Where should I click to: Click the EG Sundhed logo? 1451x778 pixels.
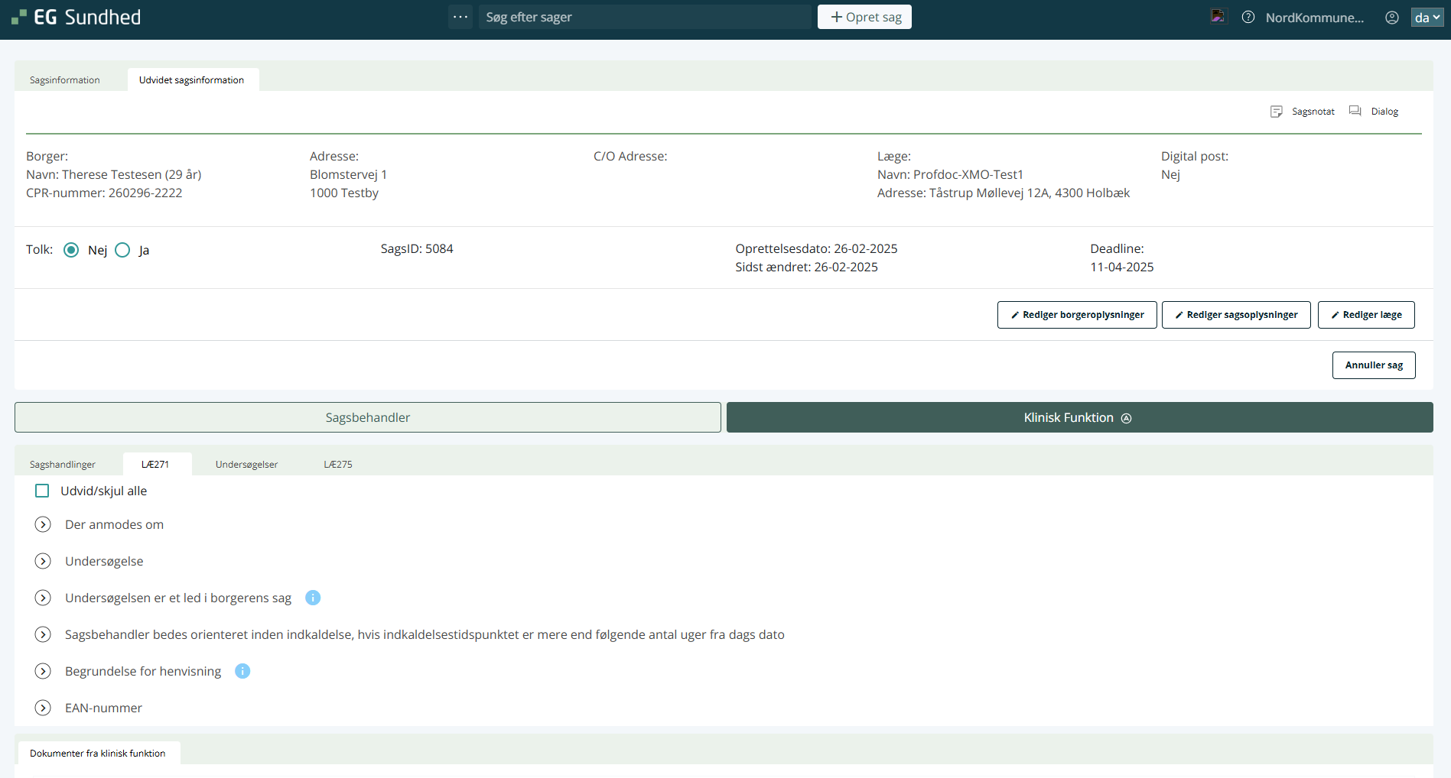[x=76, y=17]
